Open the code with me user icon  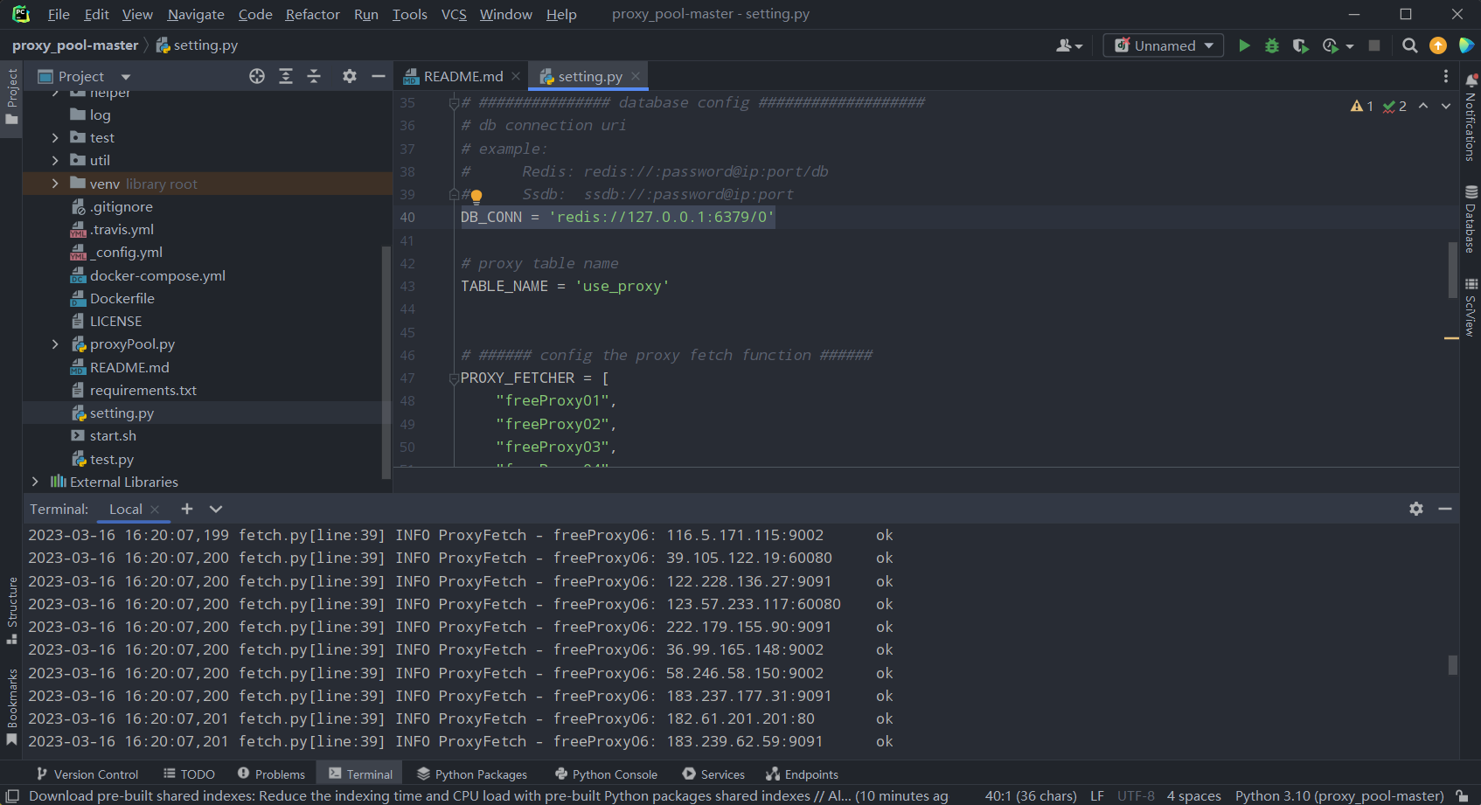pyautogui.click(x=1069, y=45)
